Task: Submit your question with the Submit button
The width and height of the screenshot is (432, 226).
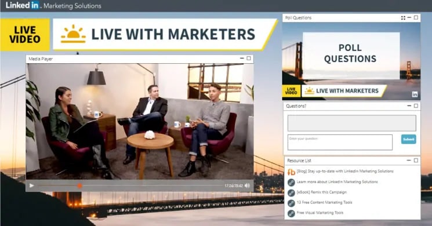Action: point(409,139)
